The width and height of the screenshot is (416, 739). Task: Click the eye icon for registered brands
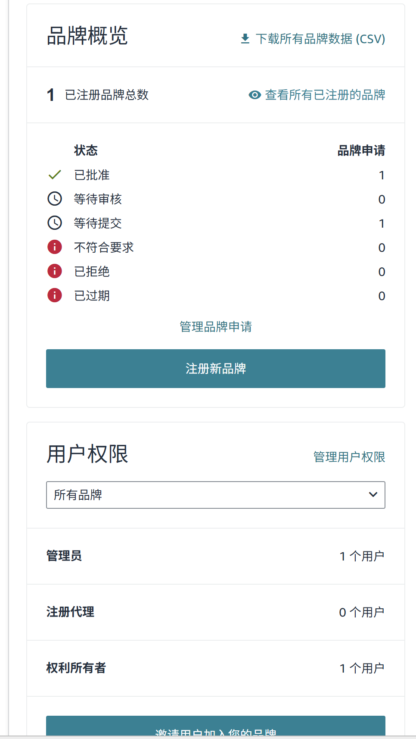tap(255, 95)
